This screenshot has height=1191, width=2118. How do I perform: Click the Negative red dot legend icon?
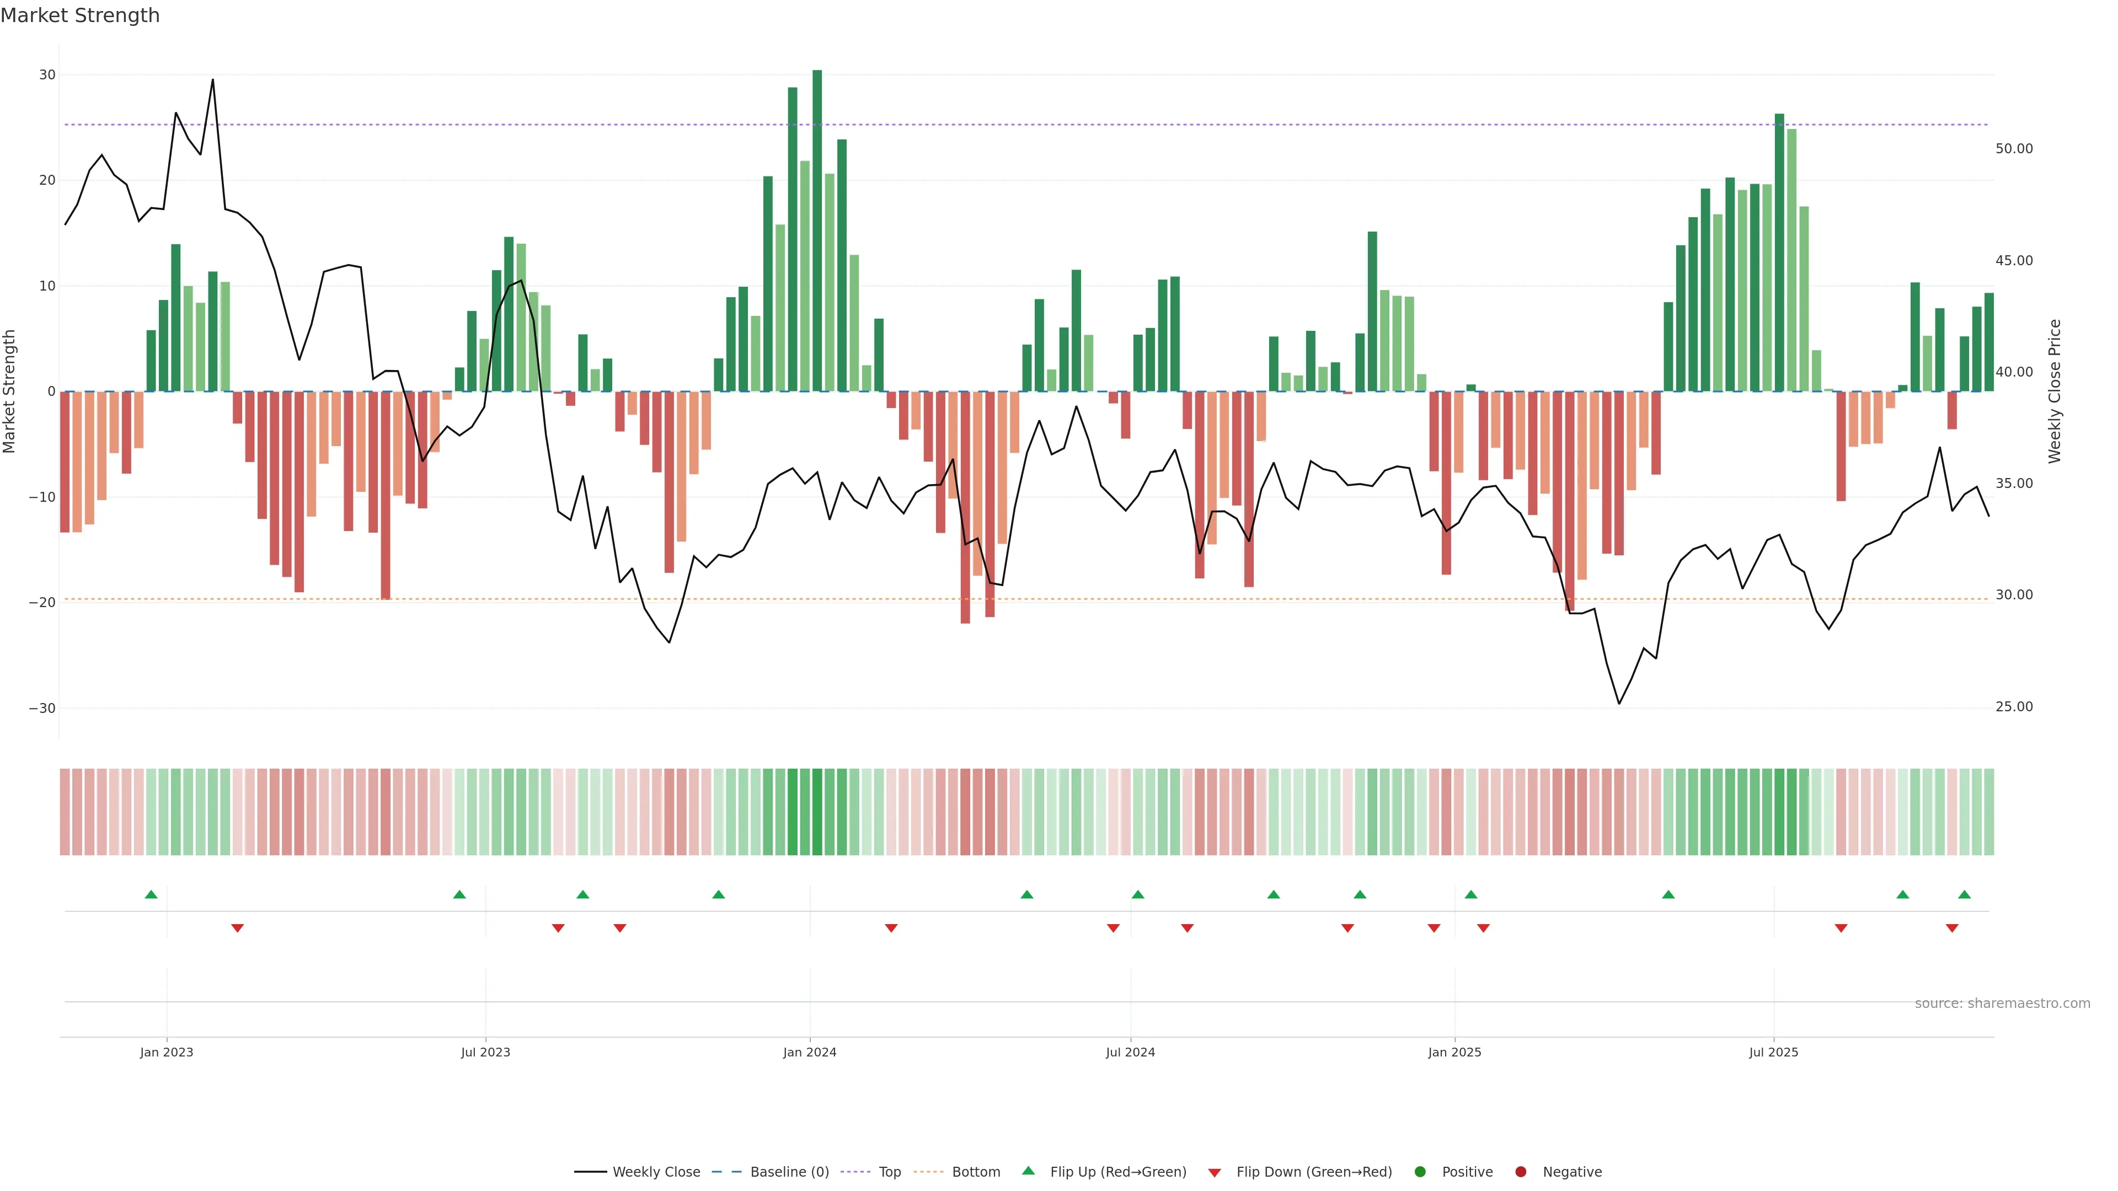tap(1520, 1172)
